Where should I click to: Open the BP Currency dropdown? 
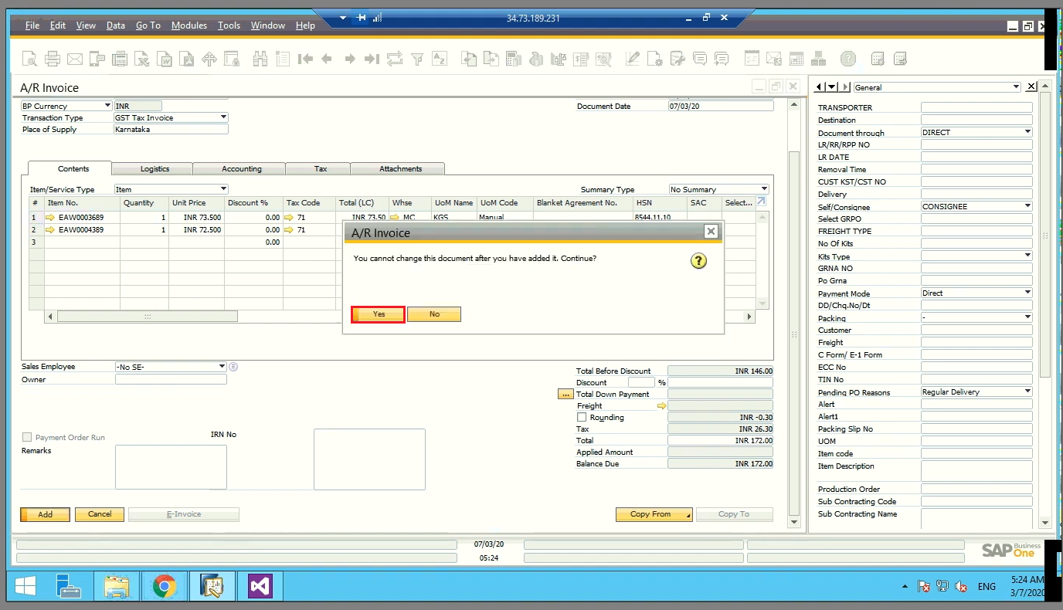[107, 106]
